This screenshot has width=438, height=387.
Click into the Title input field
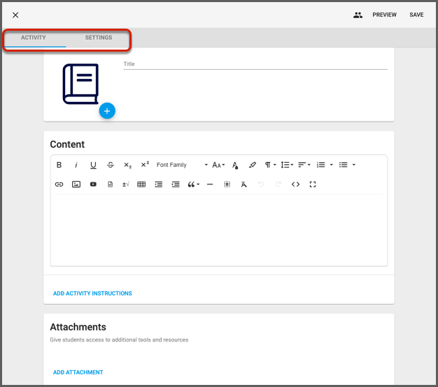255,64
